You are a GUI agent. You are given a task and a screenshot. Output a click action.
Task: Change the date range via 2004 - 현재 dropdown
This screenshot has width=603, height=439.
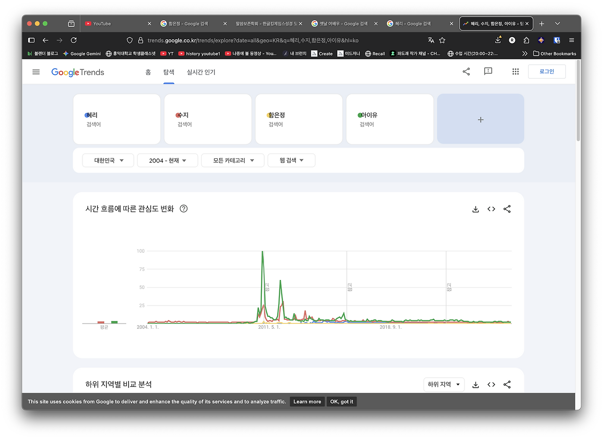pyautogui.click(x=167, y=160)
